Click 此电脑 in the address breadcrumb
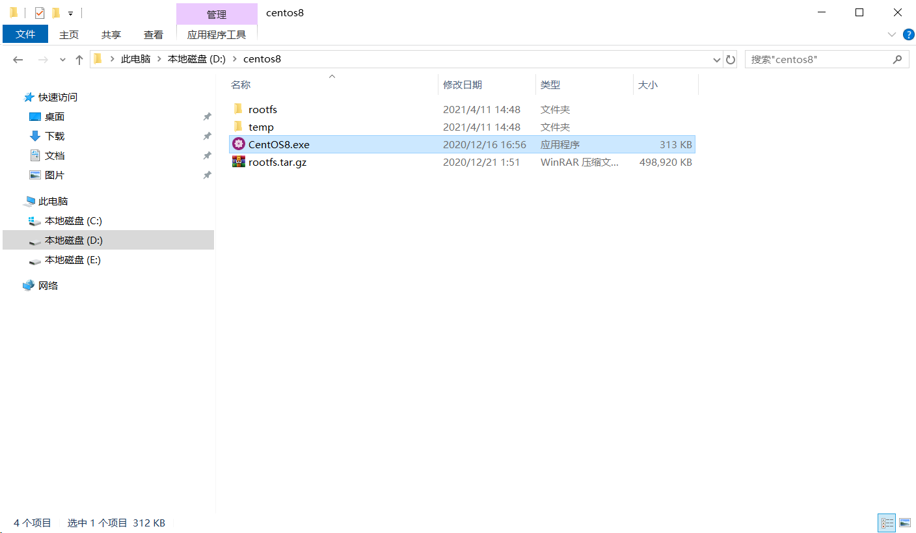Screen dimensions: 916x533 point(135,59)
